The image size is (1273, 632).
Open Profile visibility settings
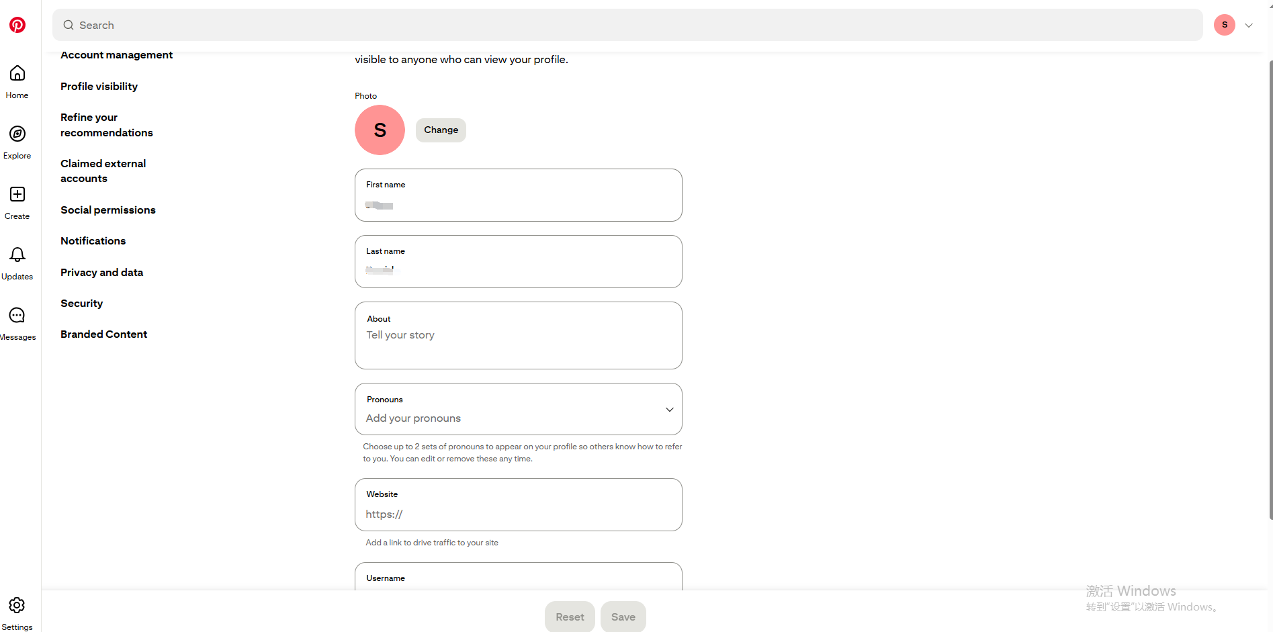(99, 86)
